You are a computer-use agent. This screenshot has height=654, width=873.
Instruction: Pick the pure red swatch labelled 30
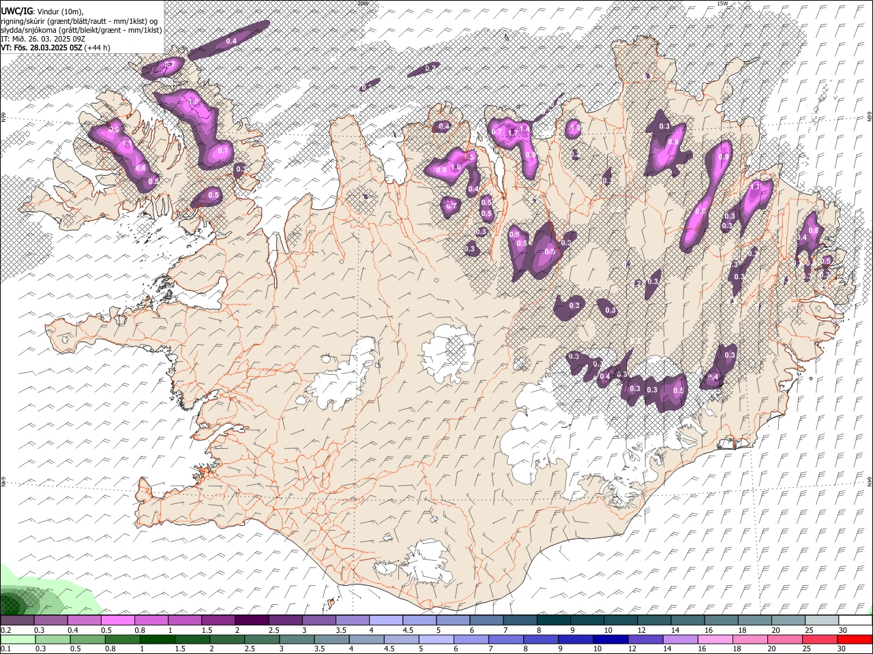pyautogui.click(x=855, y=640)
